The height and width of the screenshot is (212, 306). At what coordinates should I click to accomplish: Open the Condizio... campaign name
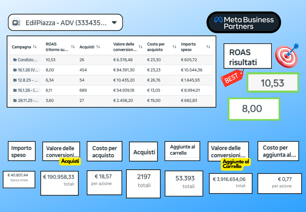coord(27,60)
